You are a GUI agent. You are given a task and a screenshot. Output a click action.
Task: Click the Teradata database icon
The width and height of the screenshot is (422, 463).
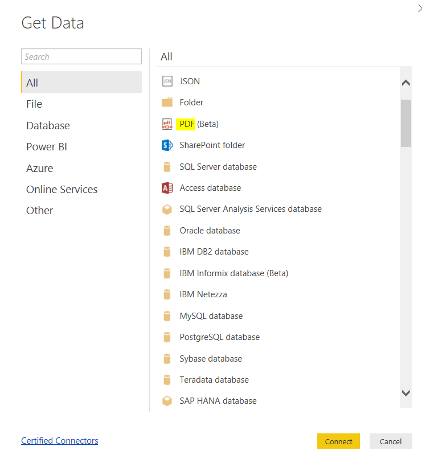tap(167, 380)
